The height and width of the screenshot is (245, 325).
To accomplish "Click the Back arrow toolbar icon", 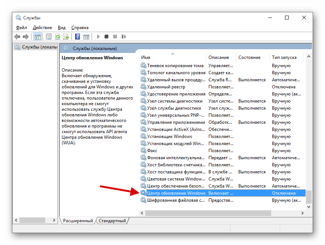I will click(x=17, y=37).
